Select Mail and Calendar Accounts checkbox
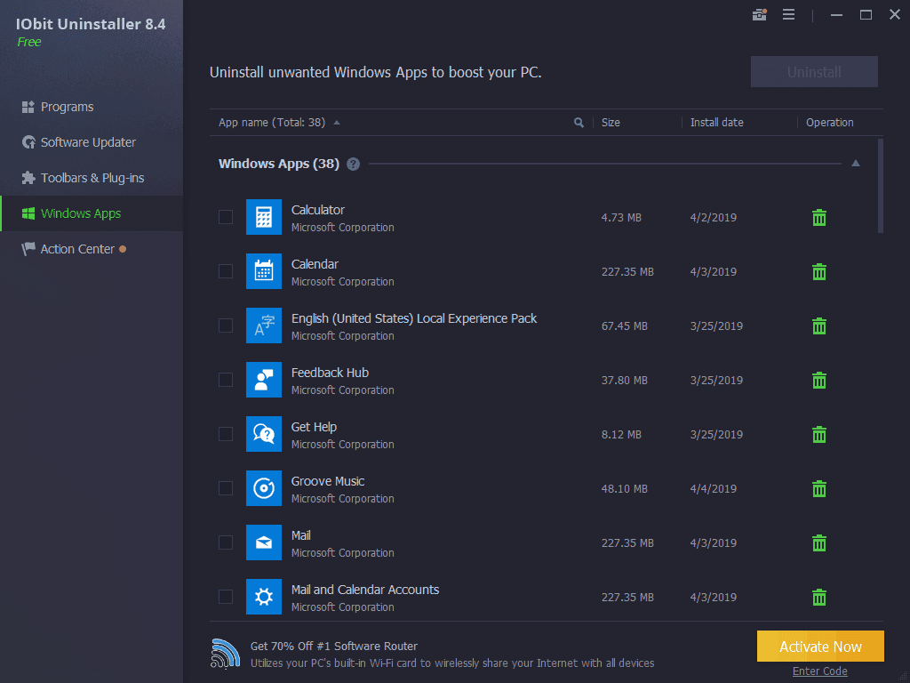 coord(226,597)
